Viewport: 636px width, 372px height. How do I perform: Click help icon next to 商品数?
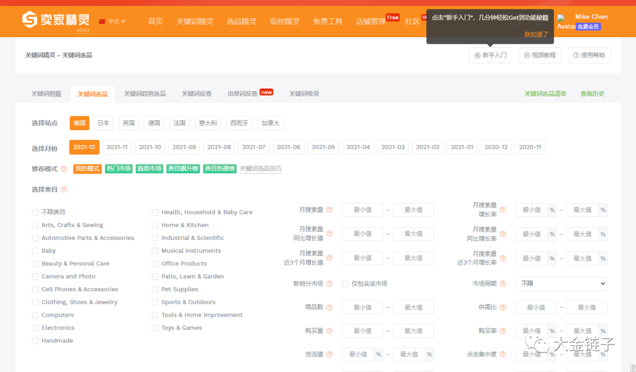[329, 307]
